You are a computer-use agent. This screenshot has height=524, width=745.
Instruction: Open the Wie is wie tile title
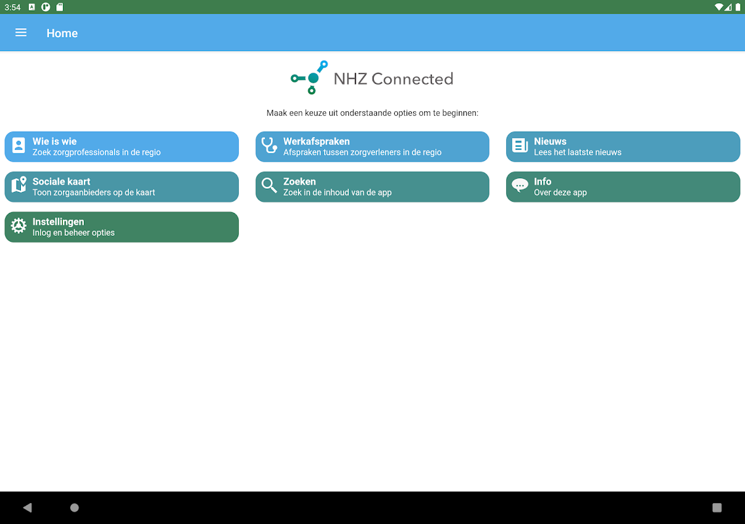54,141
